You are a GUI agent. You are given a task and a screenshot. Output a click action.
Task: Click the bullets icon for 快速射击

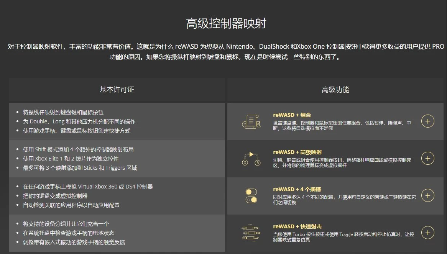point(251,233)
